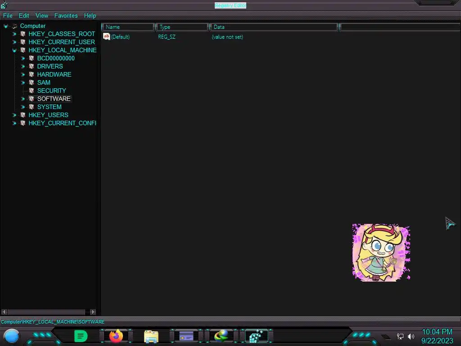Open Internet Download Manager taskbar icon
This screenshot has width=461, height=346.
(x=221, y=336)
